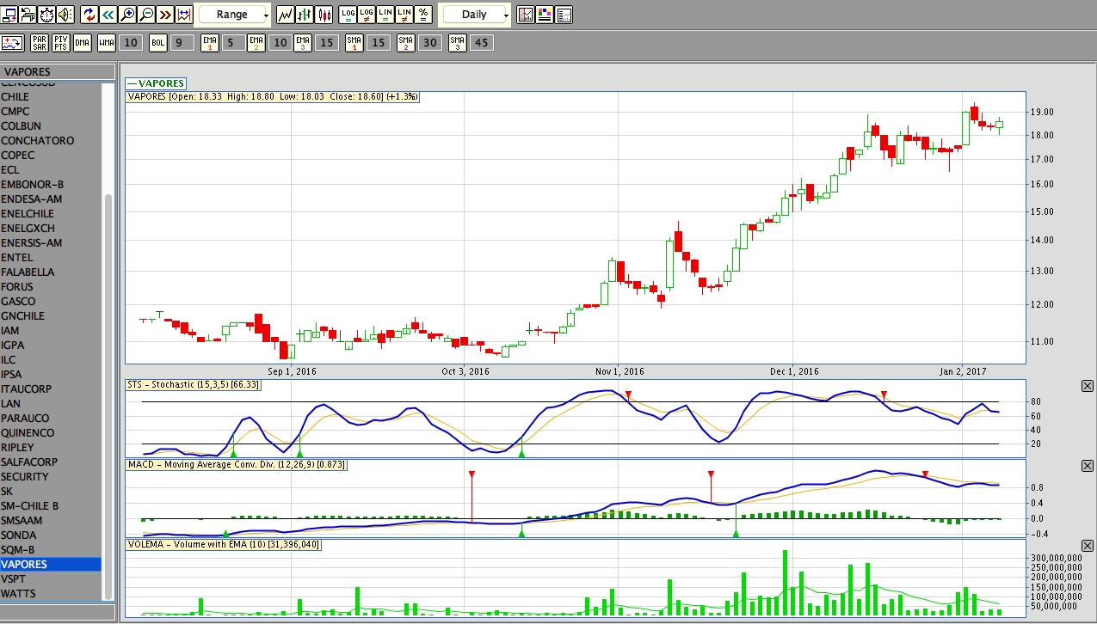Select FALABELLA in the symbol list
This screenshot has width=1097, height=624.
click(28, 272)
